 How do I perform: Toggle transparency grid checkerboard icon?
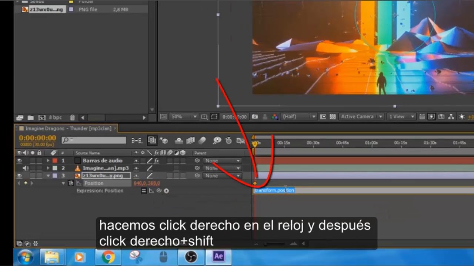point(333,117)
